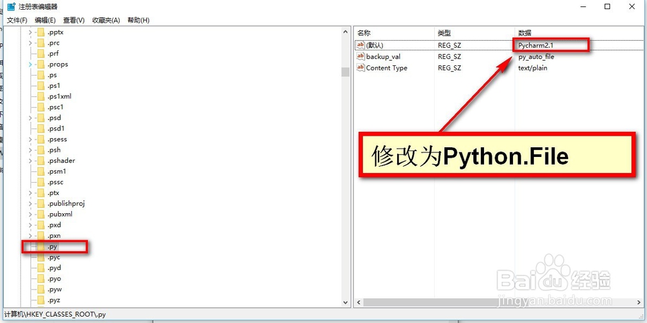Select the Content Type value name

(387, 68)
